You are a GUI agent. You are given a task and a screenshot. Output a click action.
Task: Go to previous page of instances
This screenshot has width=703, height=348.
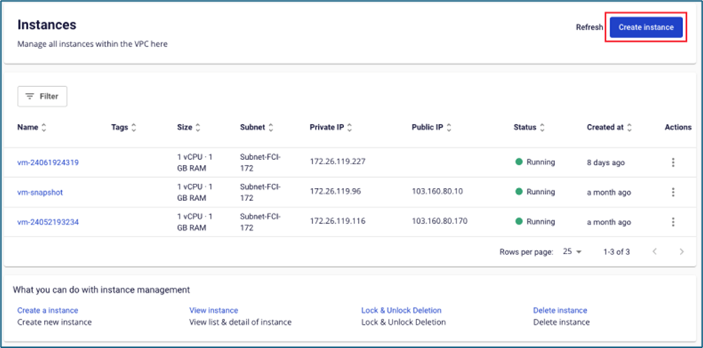click(655, 252)
